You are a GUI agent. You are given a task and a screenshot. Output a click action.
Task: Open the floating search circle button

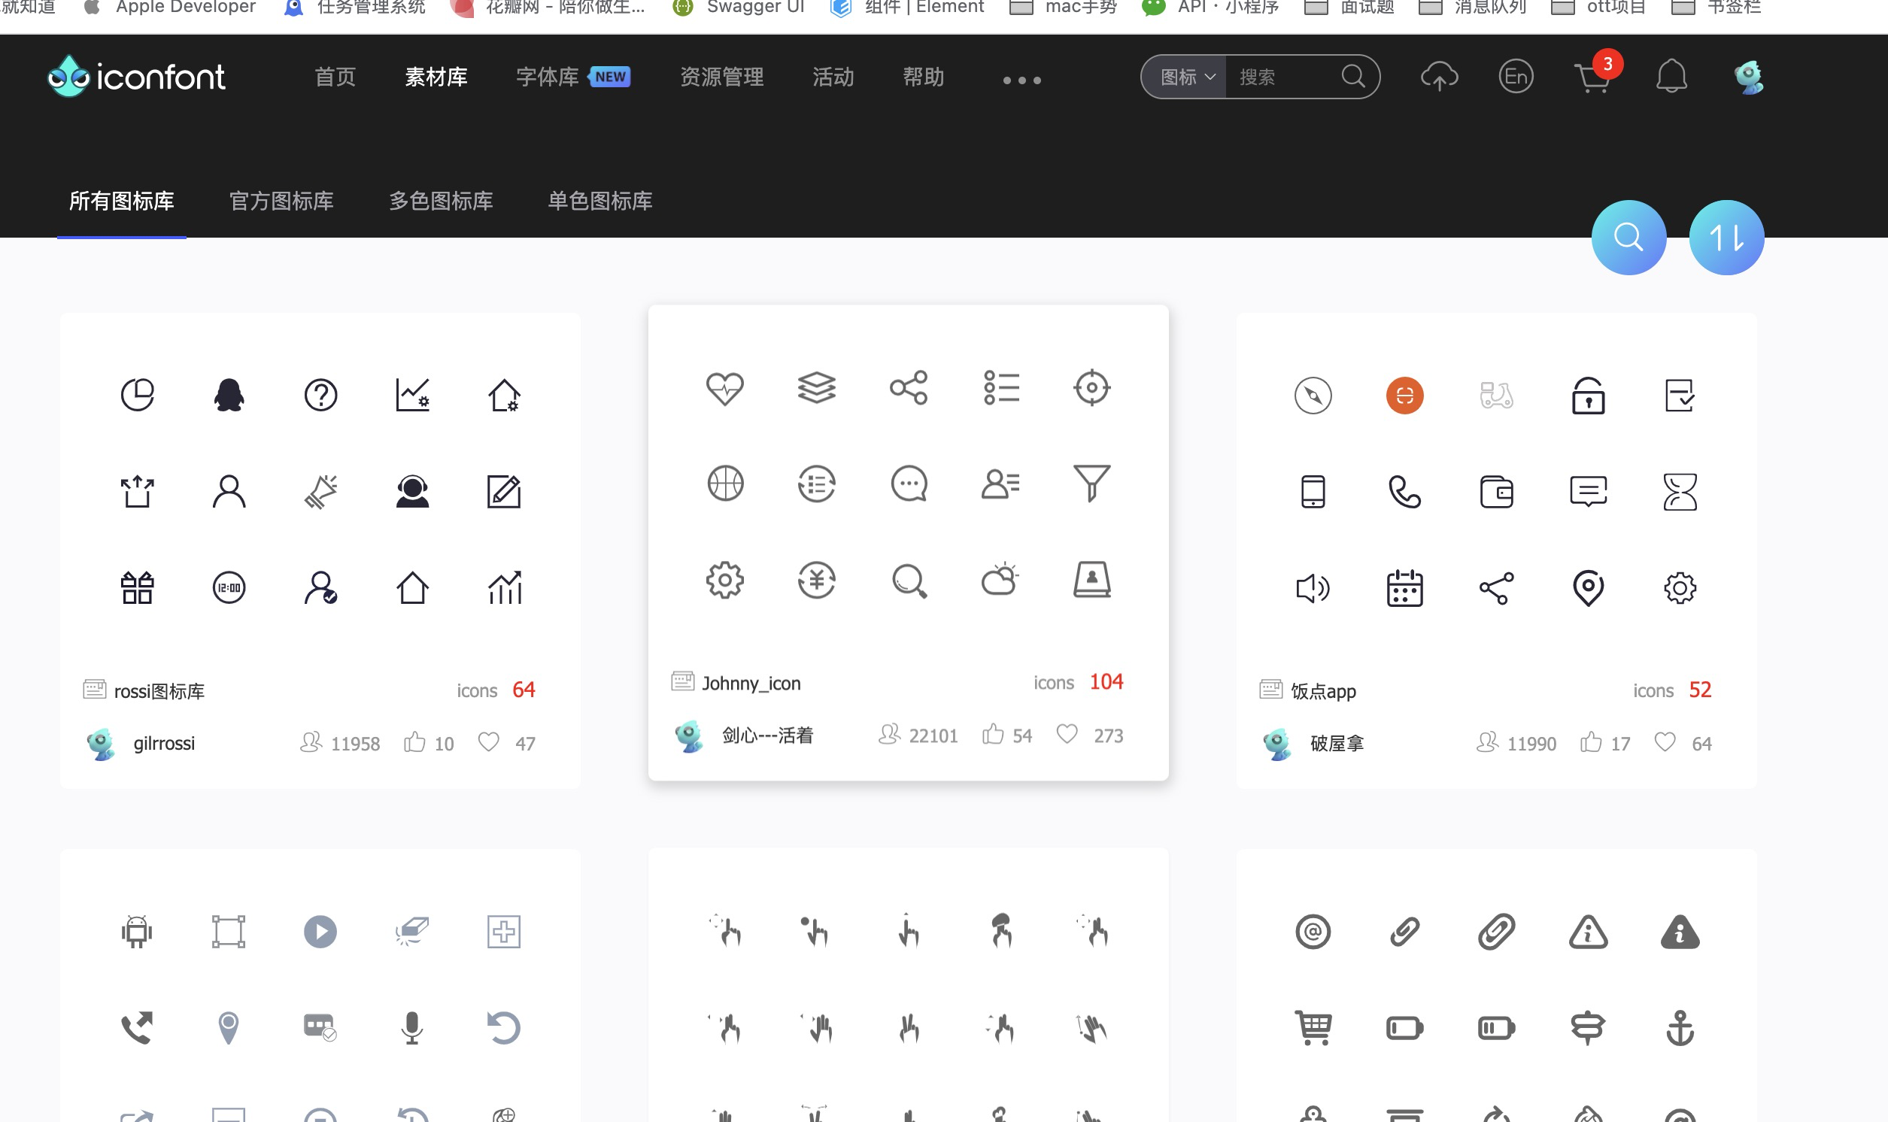tap(1628, 238)
